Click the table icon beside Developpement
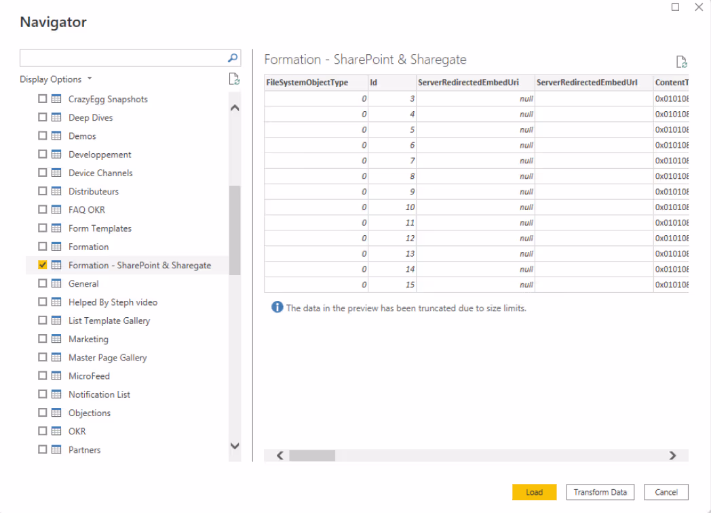Screen dimensions: 711x513 tap(56, 155)
